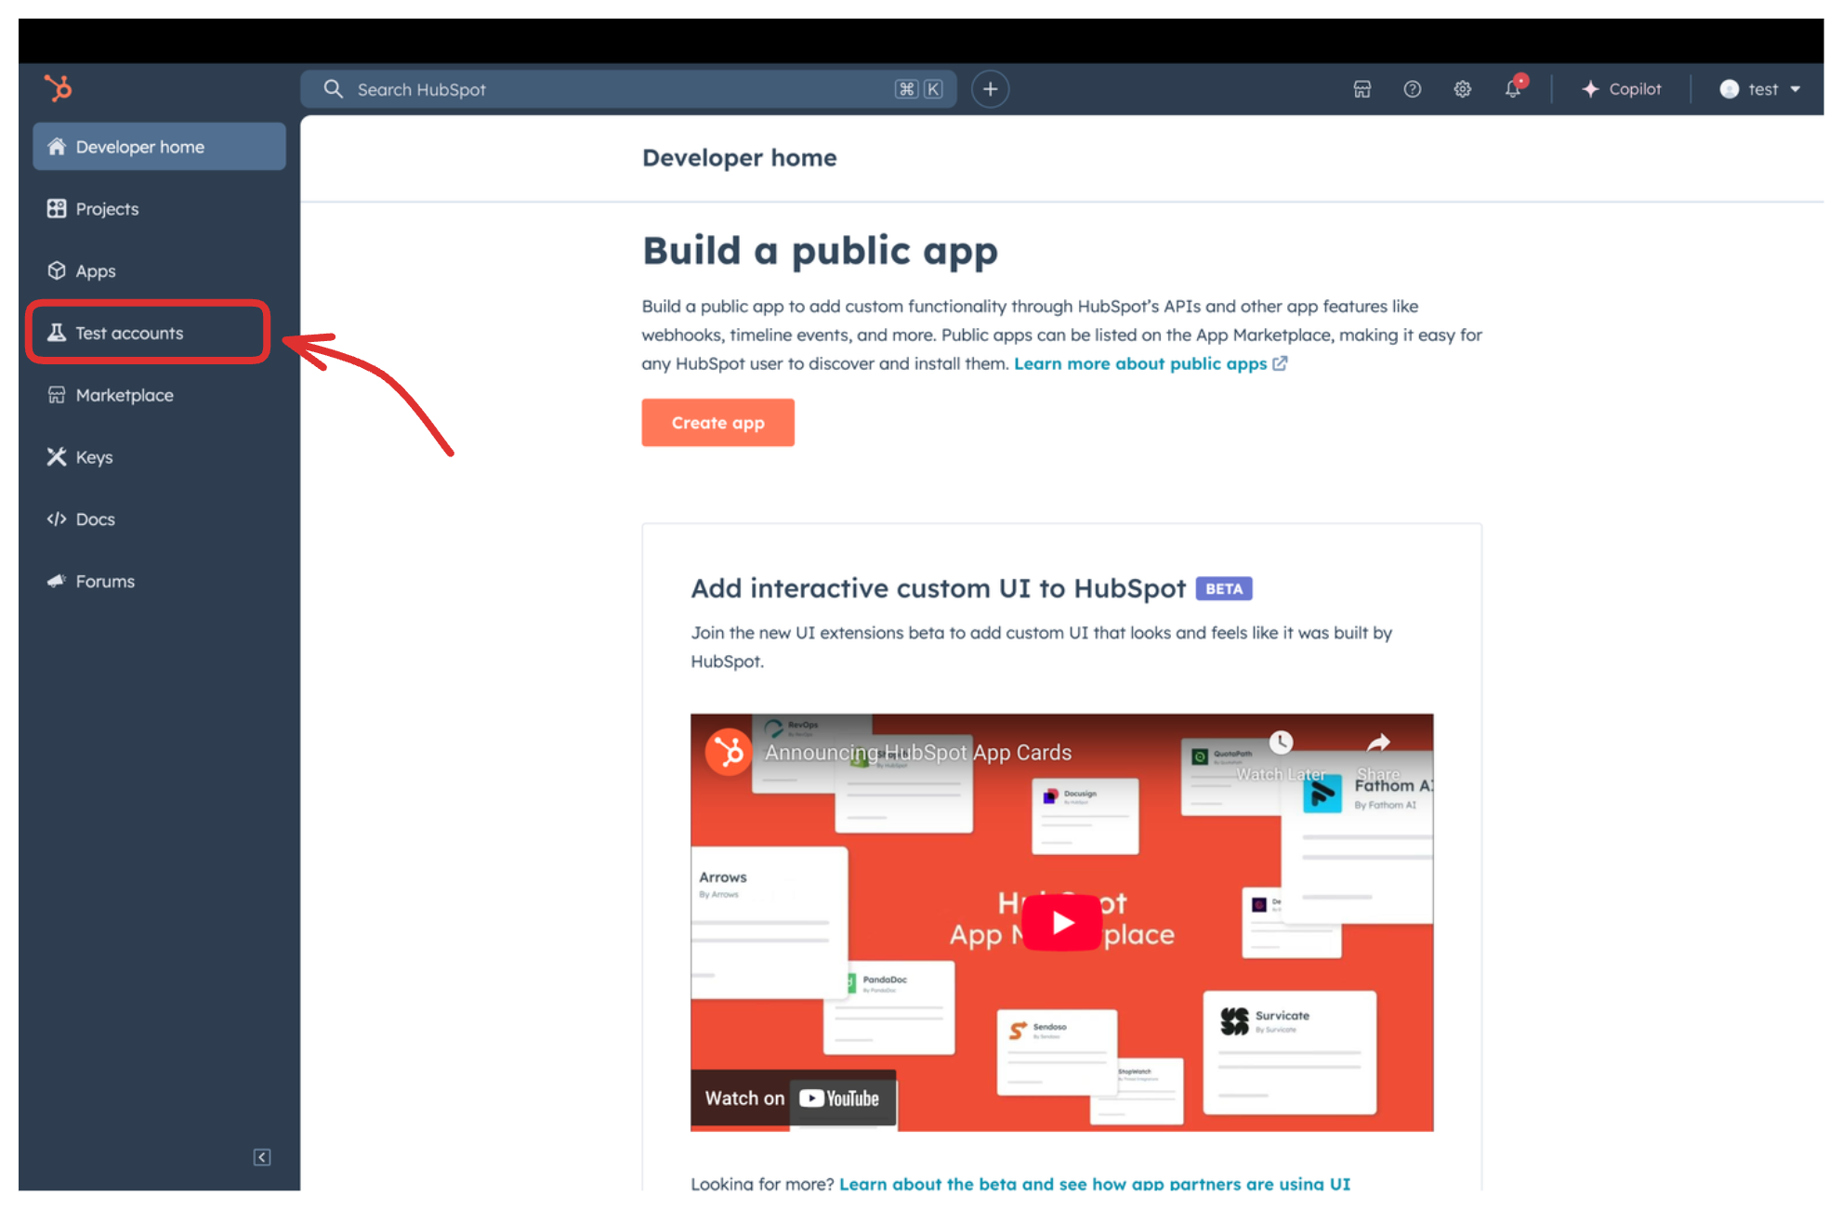
Task: Open the help question mark icon
Action: tap(1412, 89)
